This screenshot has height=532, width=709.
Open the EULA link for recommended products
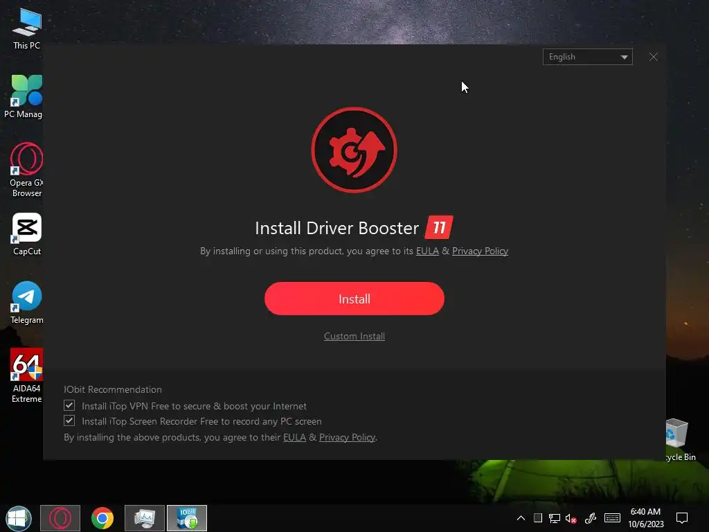pyautogui.click(x=294, y=438)
